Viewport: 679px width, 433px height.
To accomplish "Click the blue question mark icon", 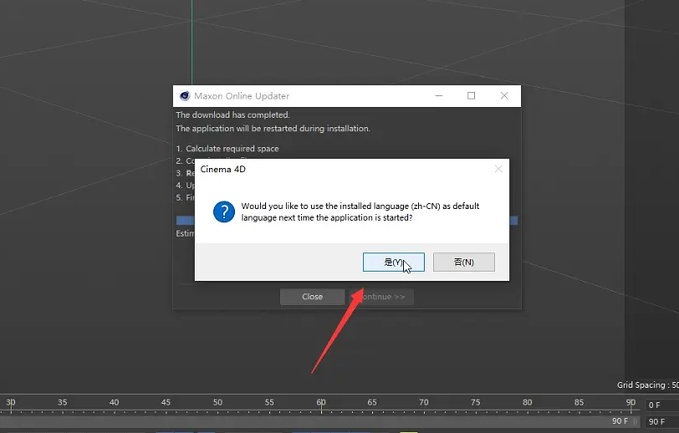I will (223, 211).
